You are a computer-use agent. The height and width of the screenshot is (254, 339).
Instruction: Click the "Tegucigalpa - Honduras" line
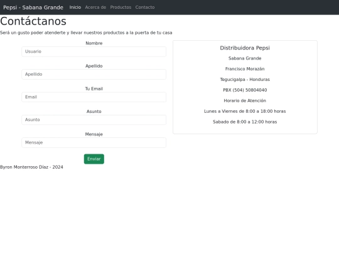245,80
